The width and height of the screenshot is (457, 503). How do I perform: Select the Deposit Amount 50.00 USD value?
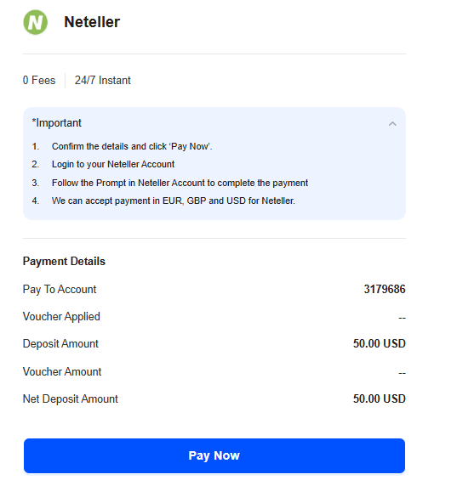click(380, 343)
